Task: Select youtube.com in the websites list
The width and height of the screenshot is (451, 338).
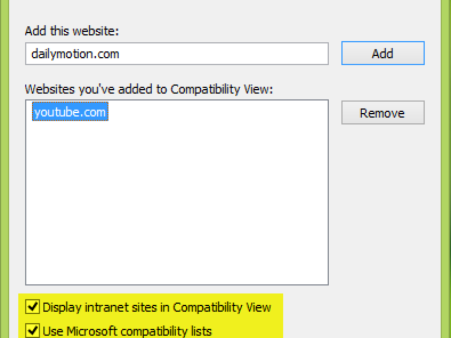Action: (x=70, y=112)
